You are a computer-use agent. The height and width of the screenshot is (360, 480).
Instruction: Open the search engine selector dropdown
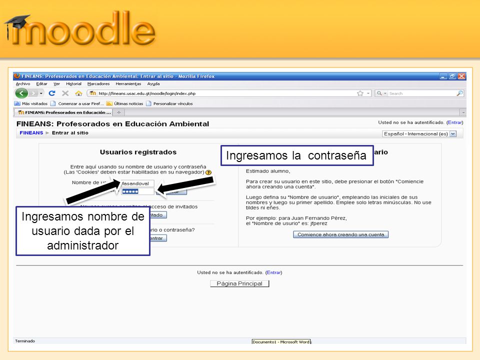pyautogui.click(x=381, y=93)
